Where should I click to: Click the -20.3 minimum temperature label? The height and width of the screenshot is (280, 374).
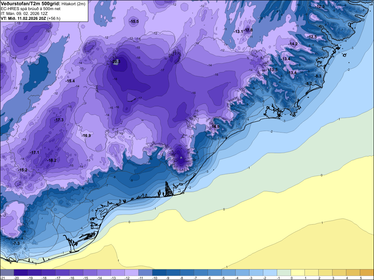[116, 62]
